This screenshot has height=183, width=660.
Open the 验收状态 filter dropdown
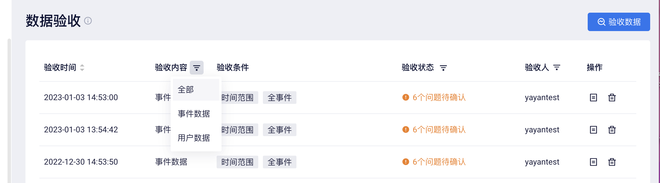click(443, 68)
